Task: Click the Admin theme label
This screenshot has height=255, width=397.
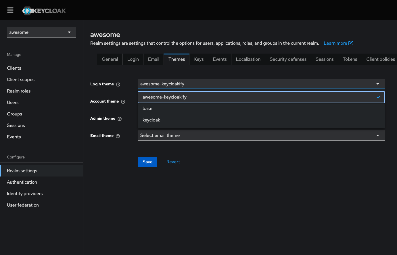Action: (103, 119)
